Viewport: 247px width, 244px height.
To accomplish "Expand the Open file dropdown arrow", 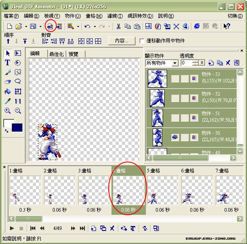I will click(26, 26).
